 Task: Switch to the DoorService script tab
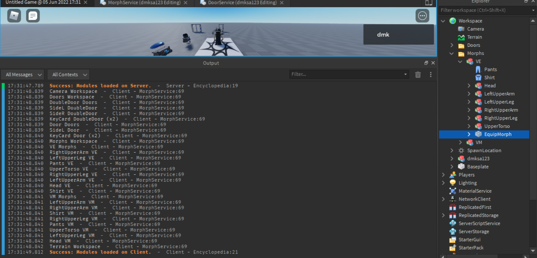[x=243, y=3]
